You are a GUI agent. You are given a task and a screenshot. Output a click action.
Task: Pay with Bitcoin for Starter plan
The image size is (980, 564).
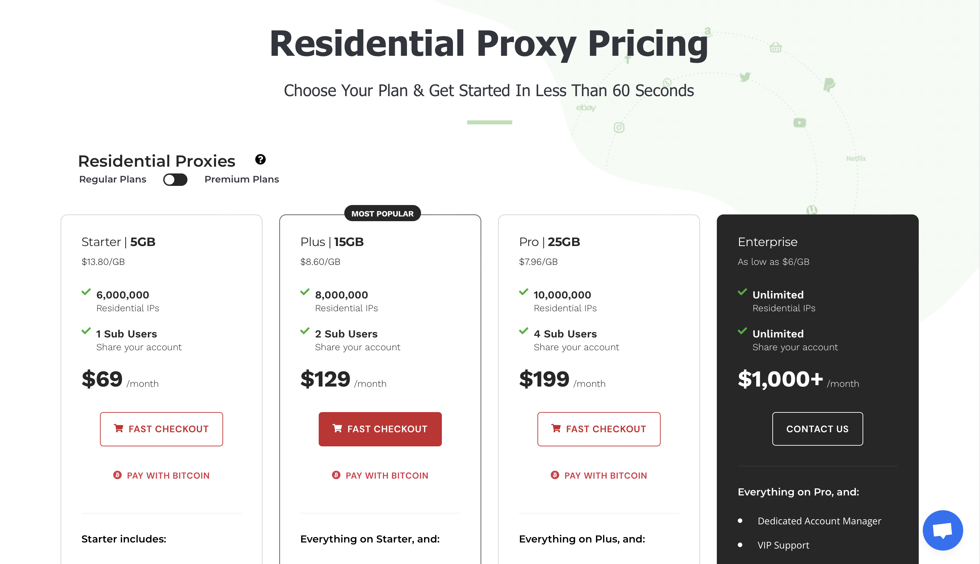(x=168, y=475)
